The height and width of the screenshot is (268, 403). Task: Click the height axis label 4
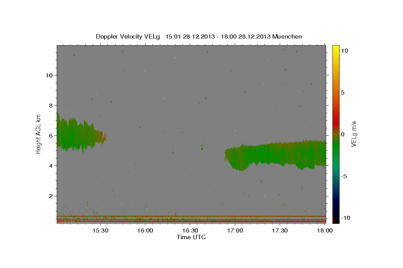pyautogui.click(x=51, y=165)
